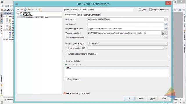Move Before launch task down
This screenshot has height=104, width=186.
tap(80, 64)
